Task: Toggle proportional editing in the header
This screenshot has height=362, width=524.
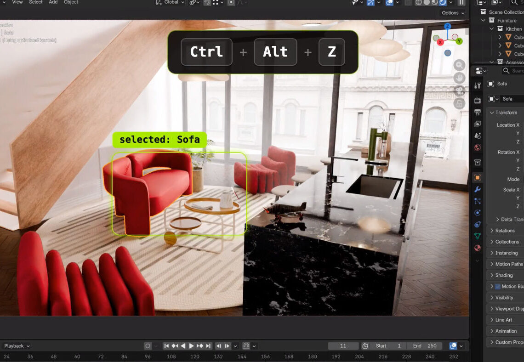Action: click(231, 2)
